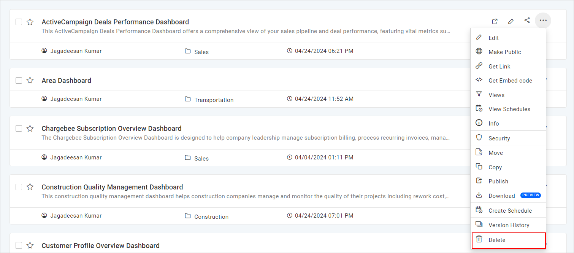Click the Share icon for ActiveCampaign dashboard

point(527,21)
